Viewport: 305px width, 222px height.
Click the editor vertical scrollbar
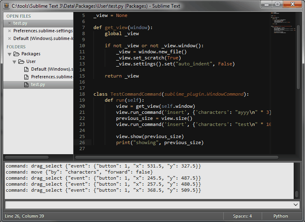299,52
